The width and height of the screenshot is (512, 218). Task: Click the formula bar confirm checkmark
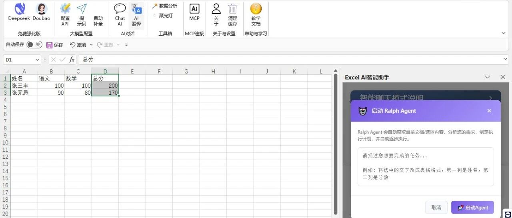62,60
